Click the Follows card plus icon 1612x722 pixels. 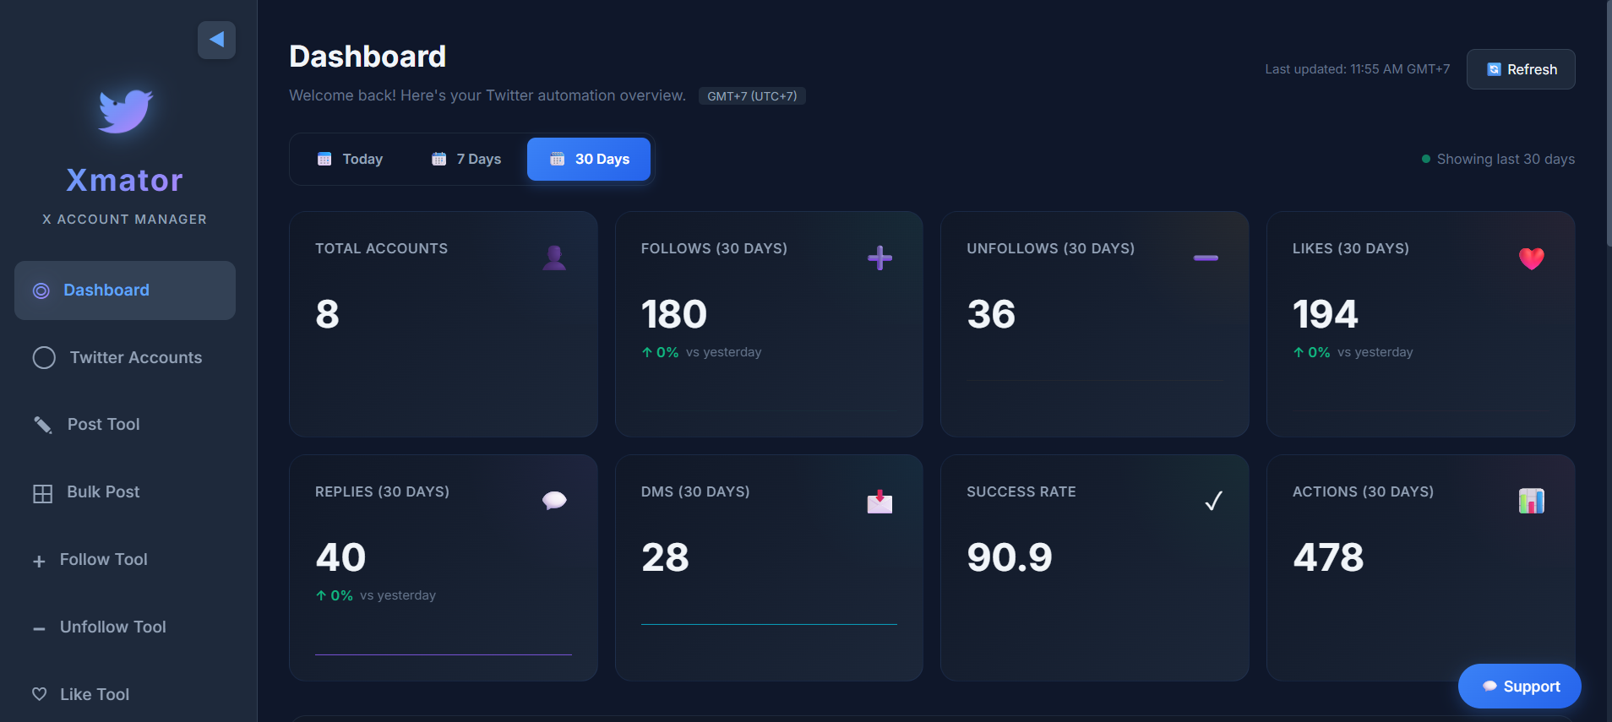click(x=880, y=258)
